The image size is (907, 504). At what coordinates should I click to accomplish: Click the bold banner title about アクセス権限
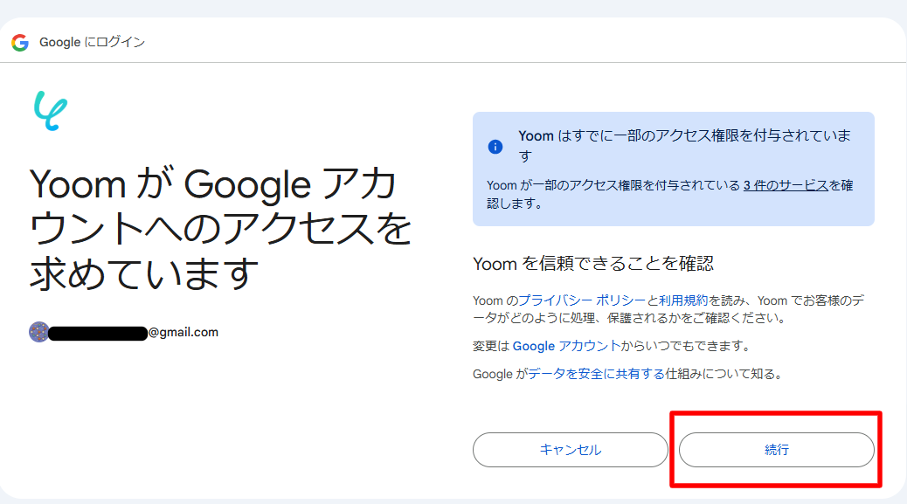(685, 146)
